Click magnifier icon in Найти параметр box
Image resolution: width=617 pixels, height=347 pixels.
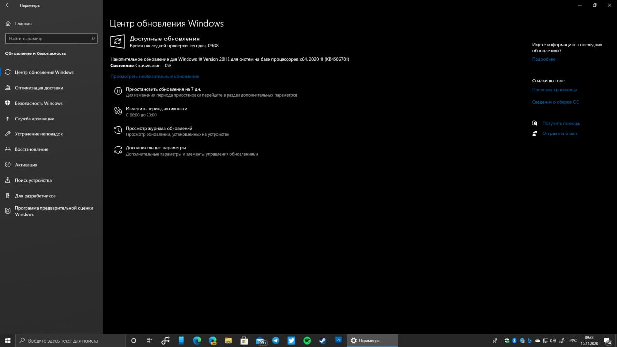93,38
